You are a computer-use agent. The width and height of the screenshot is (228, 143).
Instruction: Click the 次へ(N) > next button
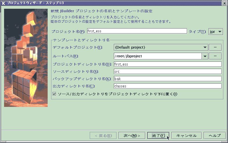[132, 136]
